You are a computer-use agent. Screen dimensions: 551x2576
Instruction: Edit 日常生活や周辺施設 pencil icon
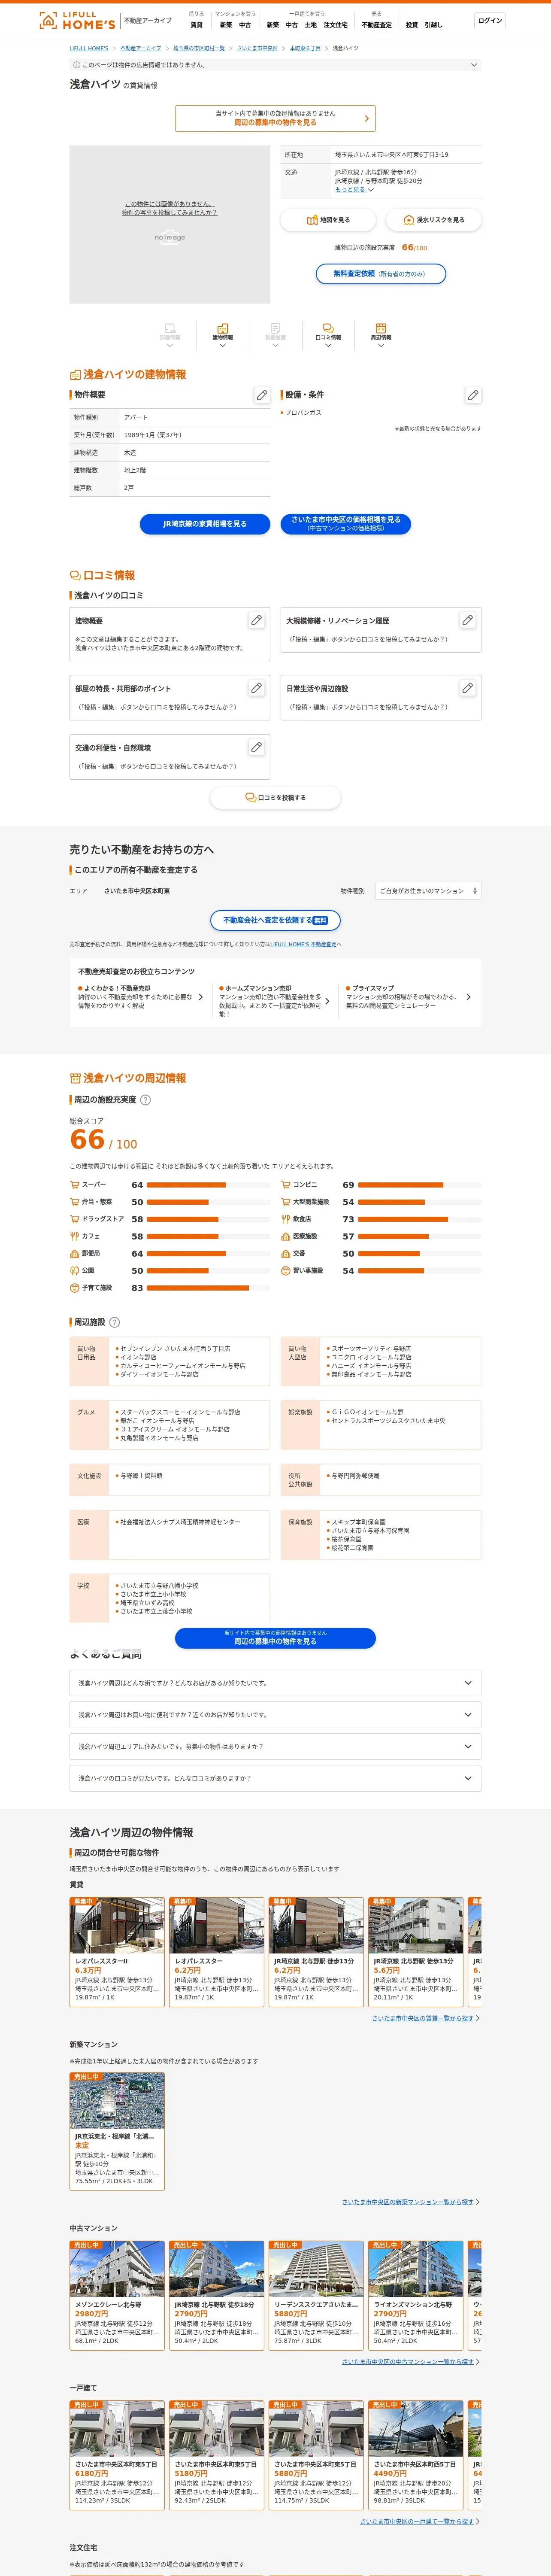click(x=467, y=688)
